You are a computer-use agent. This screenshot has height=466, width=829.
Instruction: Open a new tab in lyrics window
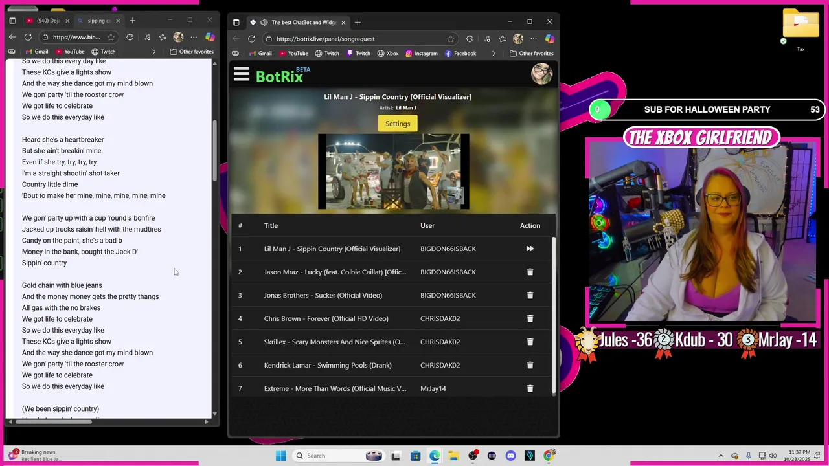pos(132,21)
